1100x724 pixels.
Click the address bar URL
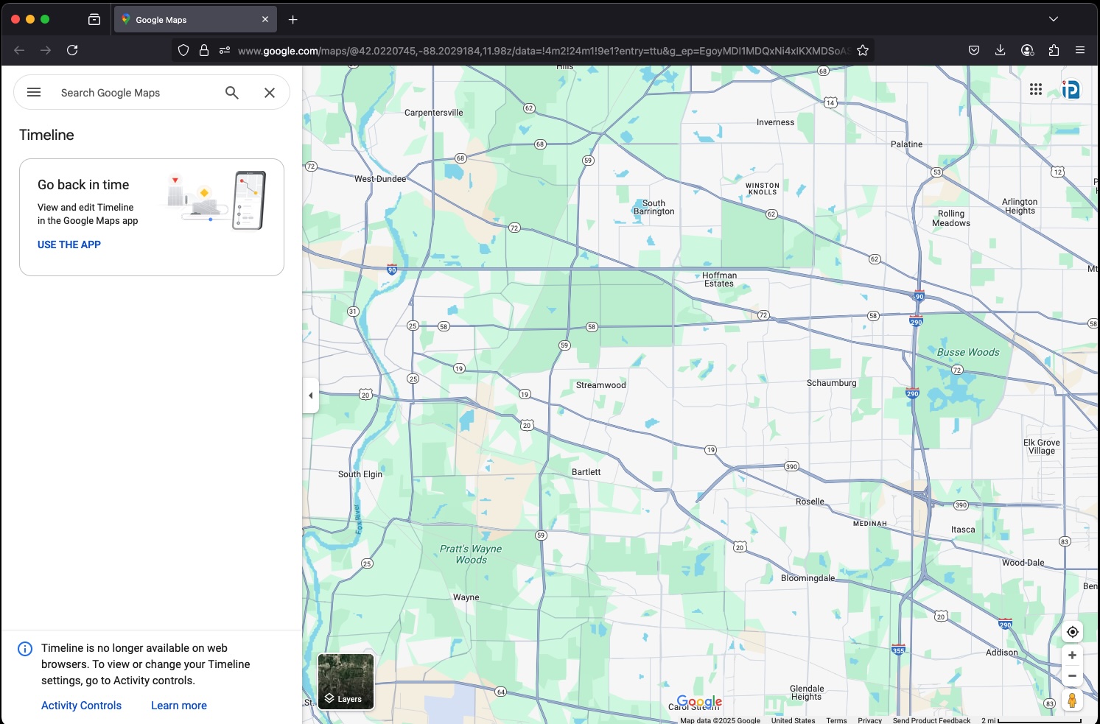[544, 51]
